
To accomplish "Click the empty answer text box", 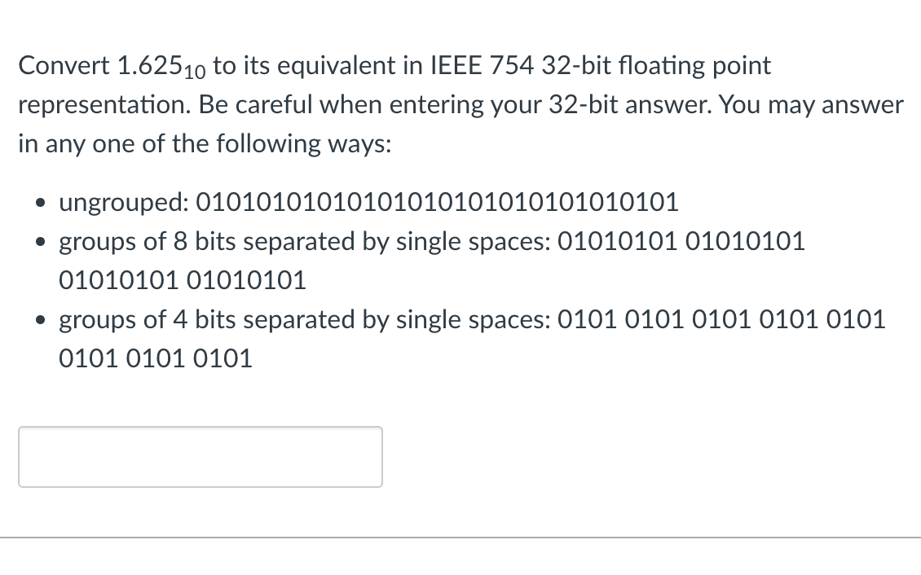I will [x=201, y=456].
